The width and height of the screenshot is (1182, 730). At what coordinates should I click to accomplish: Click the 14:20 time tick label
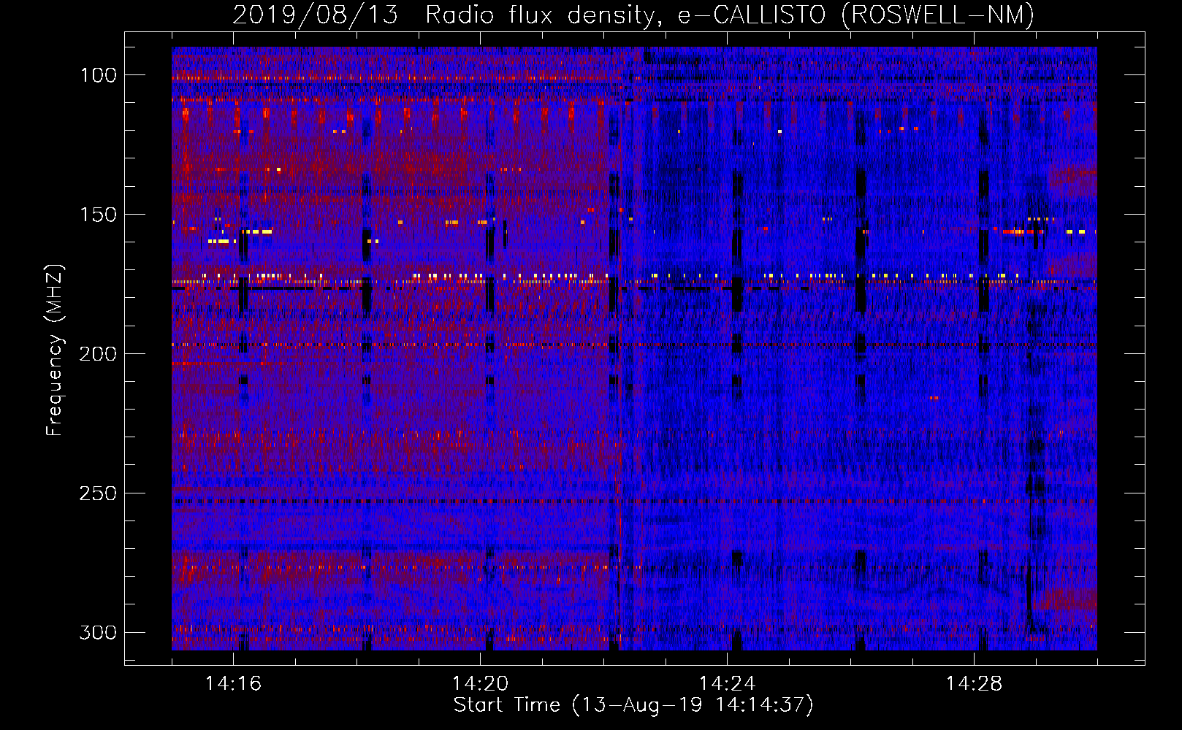[480, 683]
